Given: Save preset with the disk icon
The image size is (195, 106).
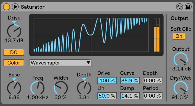Looking at the screenshot, I should tap(188, 7).
